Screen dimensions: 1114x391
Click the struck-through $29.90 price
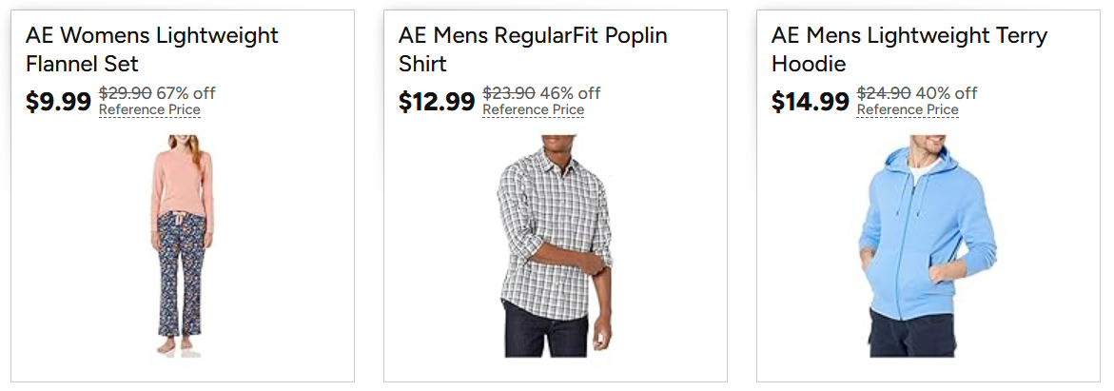[x=125, y=93]
